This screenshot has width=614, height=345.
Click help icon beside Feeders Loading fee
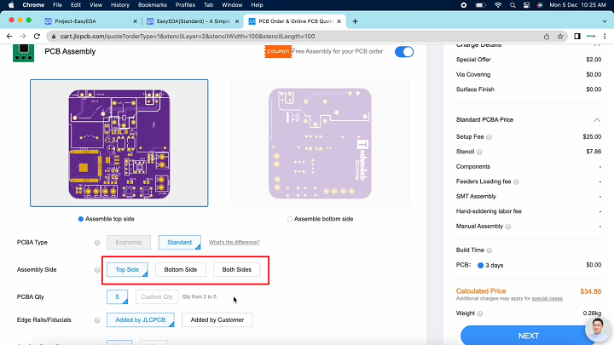(x=516, y=182)
